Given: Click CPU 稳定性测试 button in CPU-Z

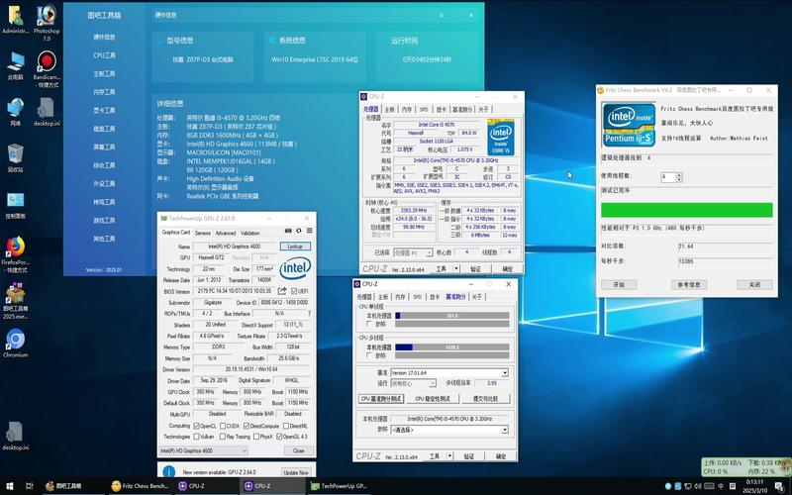Looking at the screenshot, I should tap(433, 399).
